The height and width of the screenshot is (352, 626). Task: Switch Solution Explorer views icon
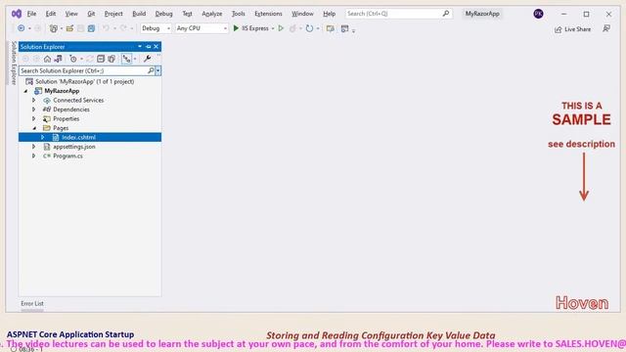[59, 59]
